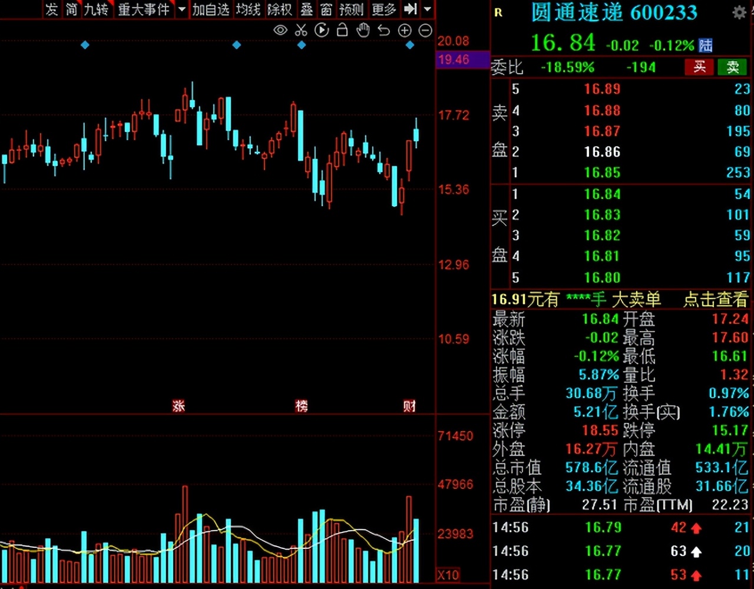Click the X10 volume scale label
This screenshot has height=589, width=754.
[x=448, y=575]
